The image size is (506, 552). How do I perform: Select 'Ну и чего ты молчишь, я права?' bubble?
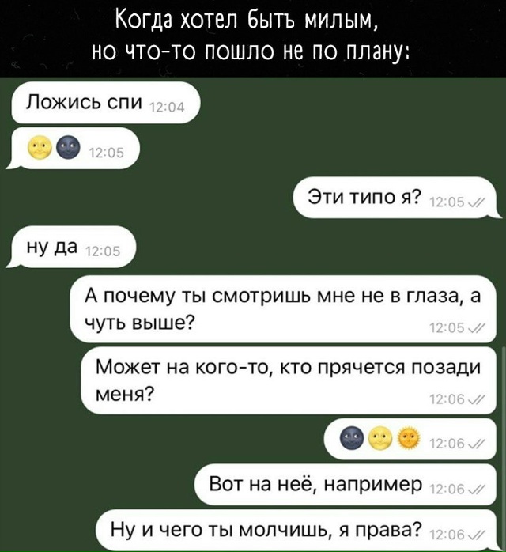pyautogui.click(x=296, y=530)
